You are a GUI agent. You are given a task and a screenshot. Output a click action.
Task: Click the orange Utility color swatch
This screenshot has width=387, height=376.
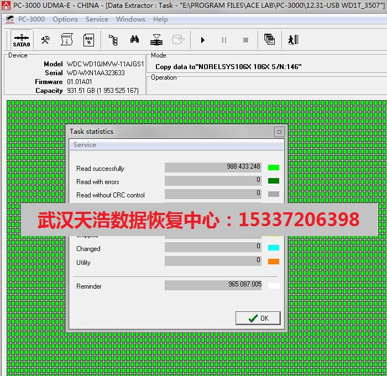(273, 262)
